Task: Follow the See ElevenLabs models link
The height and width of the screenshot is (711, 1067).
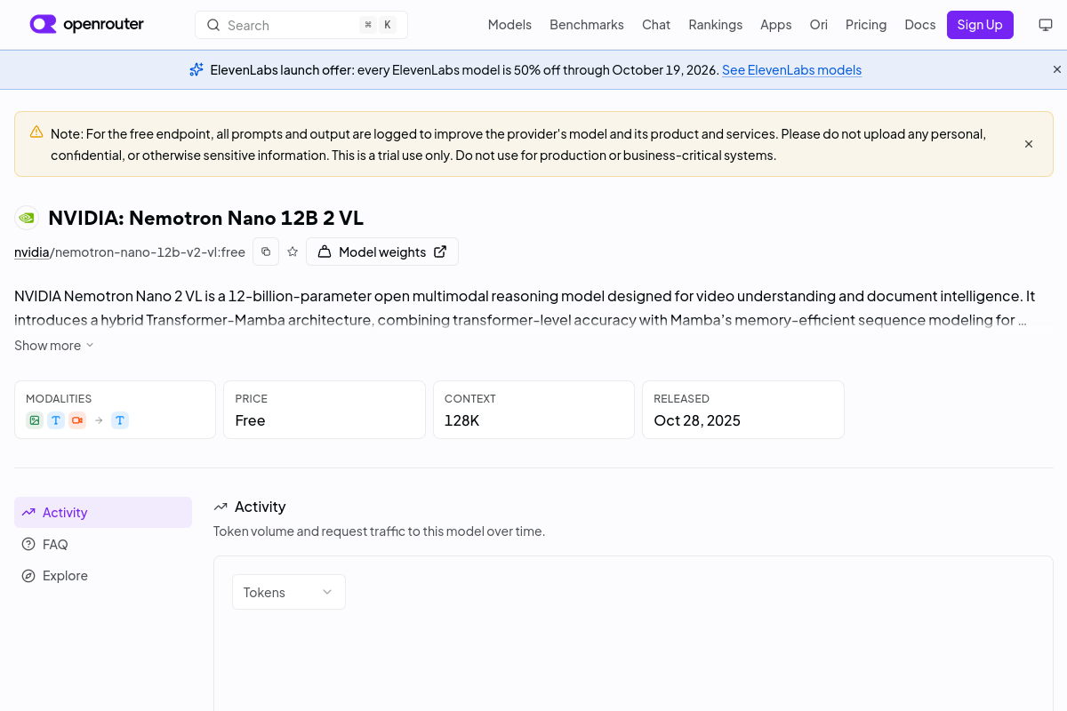Action: click(x=791, y=69)
